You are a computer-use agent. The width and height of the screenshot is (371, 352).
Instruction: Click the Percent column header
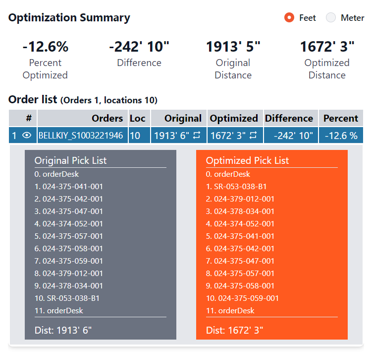[340, 118]
